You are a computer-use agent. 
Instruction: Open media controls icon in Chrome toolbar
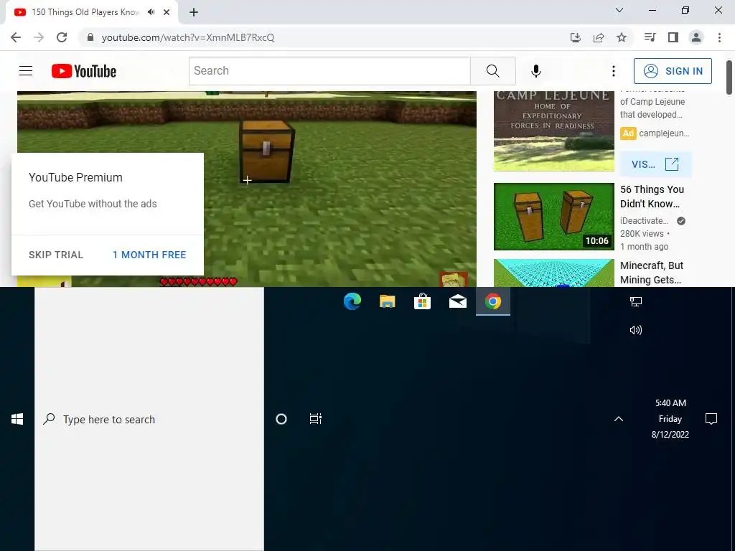click(x=650, y=37)
